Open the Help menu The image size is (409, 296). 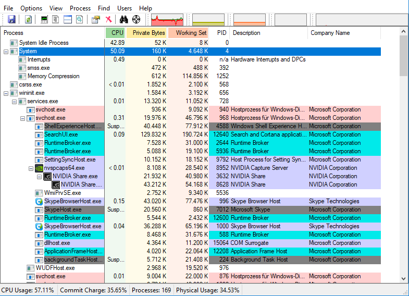click(145, 8)
